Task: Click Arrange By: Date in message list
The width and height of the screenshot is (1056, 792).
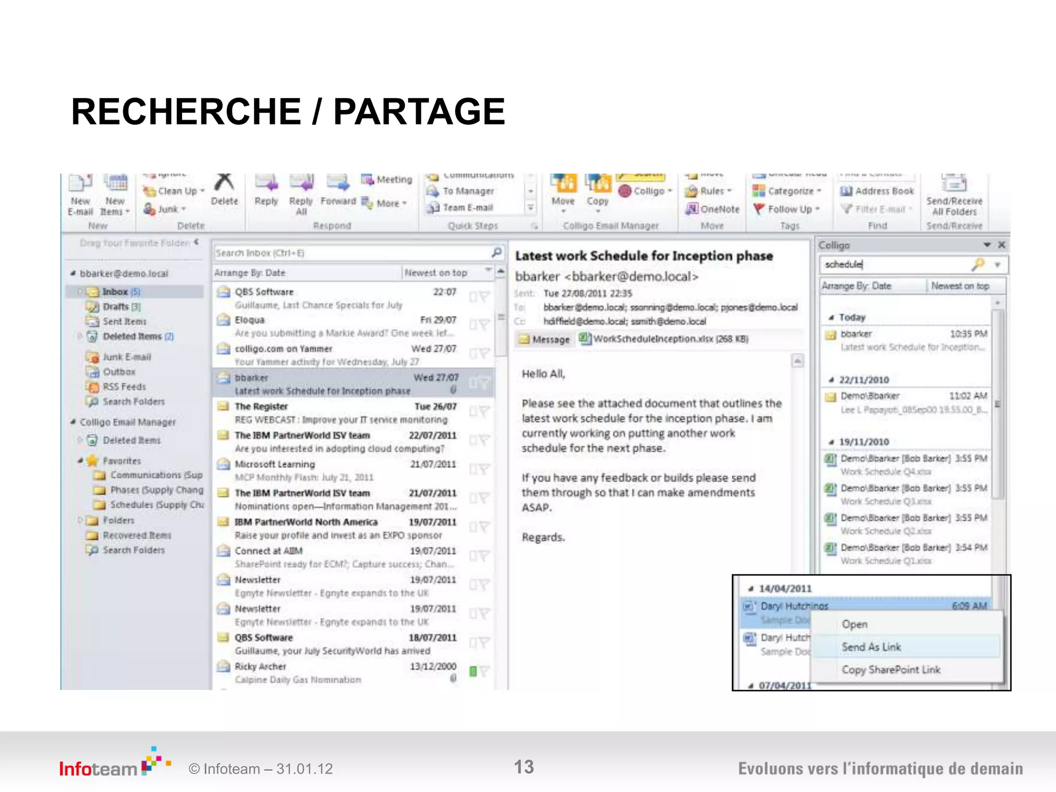Action: pyautogui.click(x=250, y=273)
